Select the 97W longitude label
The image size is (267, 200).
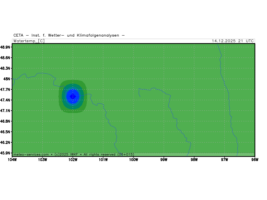(225, 159)
